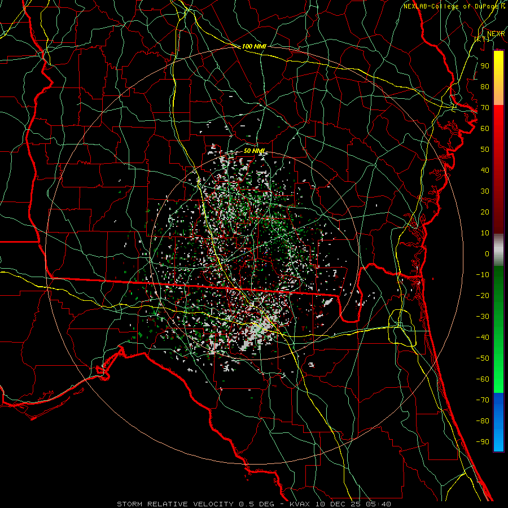
Task: Click the -90 value on velocity scale
Action: [x=483, y=442]
